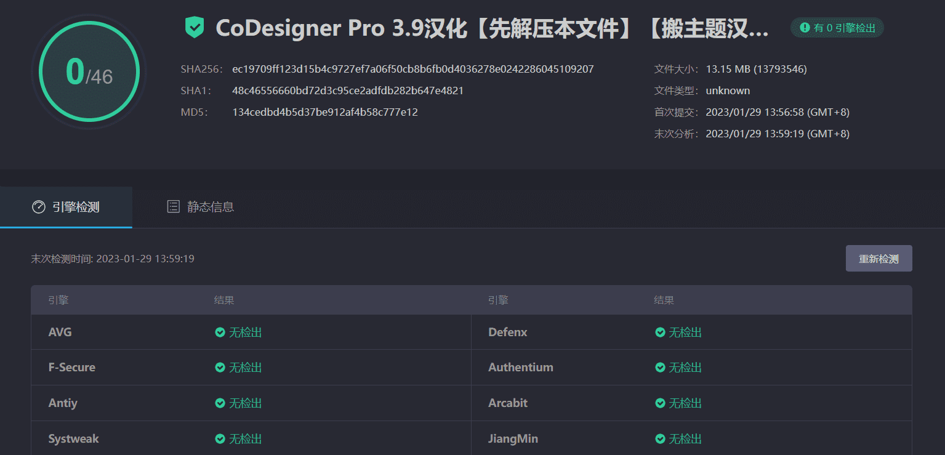Click the green check icon in the JiangMin row

tap(660, 439)
